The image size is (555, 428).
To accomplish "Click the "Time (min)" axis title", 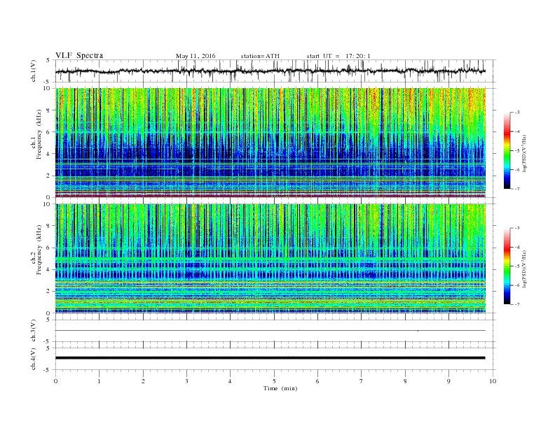I will pyautogui.click(x=280, y=388).
